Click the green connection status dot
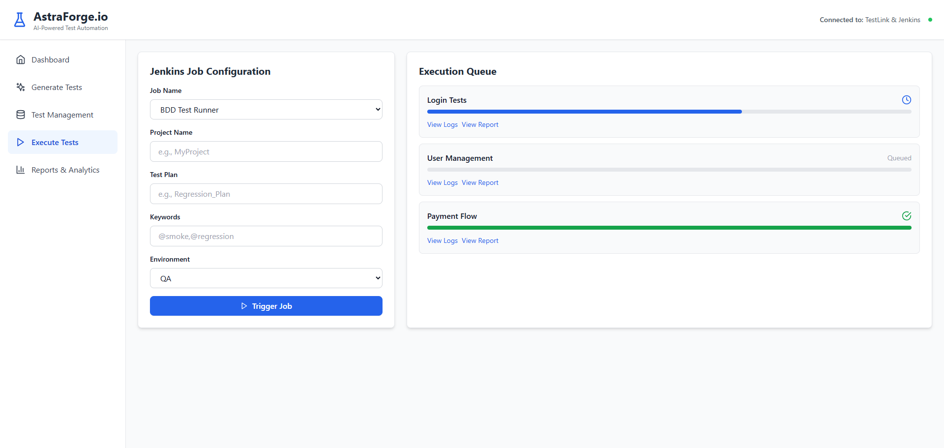This screenshot has height=448, width=944. pos(930,20)
